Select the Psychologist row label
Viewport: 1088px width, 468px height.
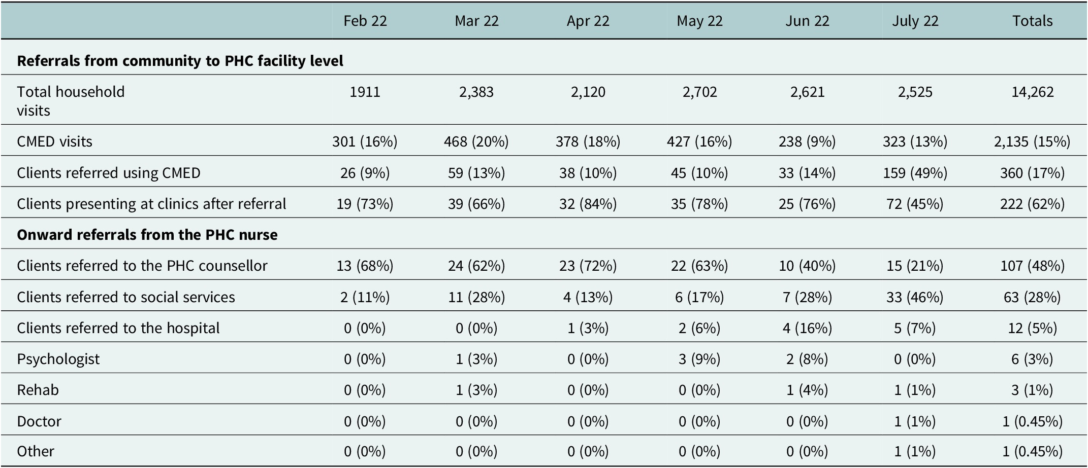(x=58, y=359)
